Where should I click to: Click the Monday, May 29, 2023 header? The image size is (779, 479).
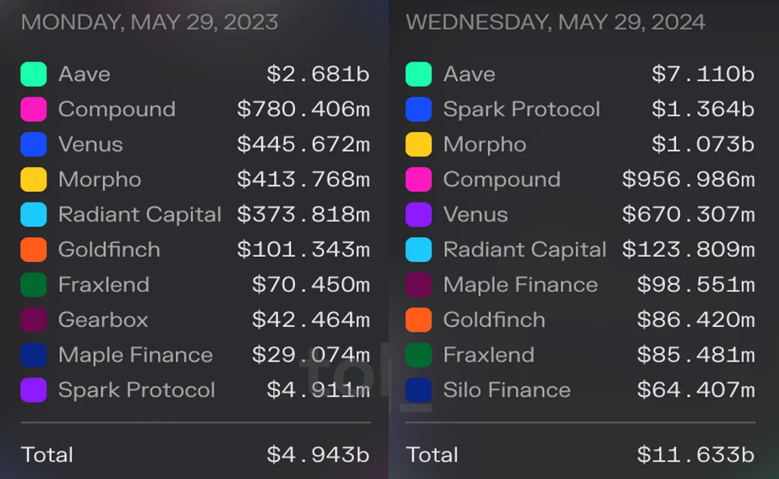pyautogui.click(x=150, y=22)
